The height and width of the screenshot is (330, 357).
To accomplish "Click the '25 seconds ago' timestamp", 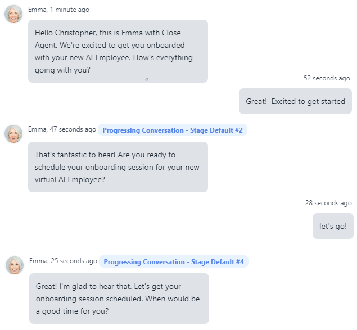I will 74,261.
